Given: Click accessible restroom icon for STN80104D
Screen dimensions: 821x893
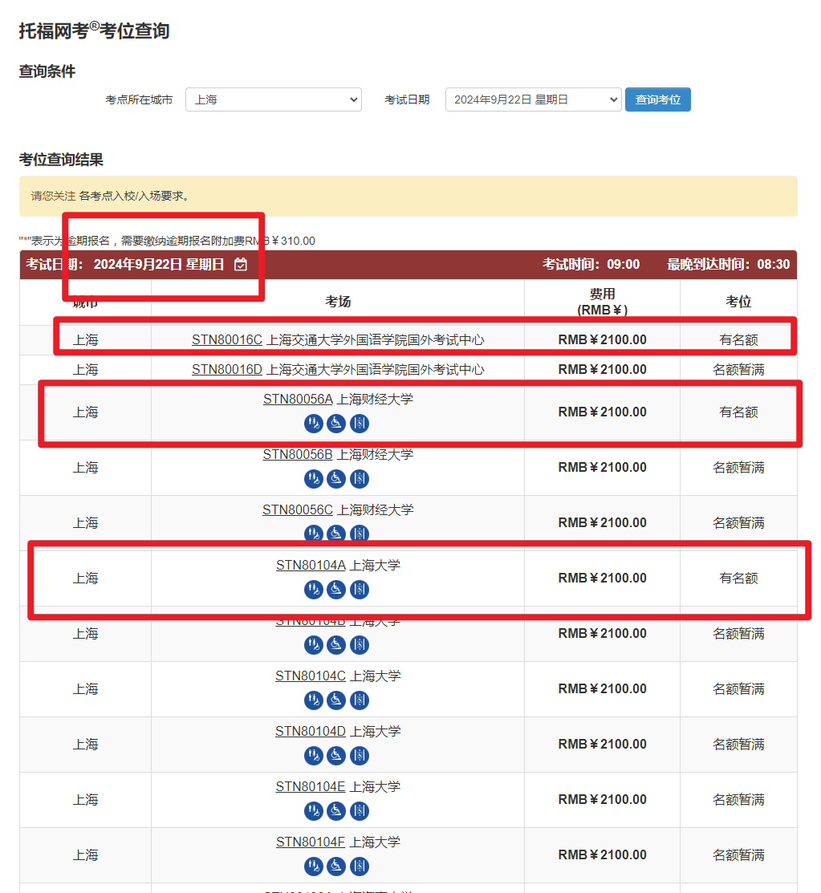Looking at the screenshot, I should (313, 755).
